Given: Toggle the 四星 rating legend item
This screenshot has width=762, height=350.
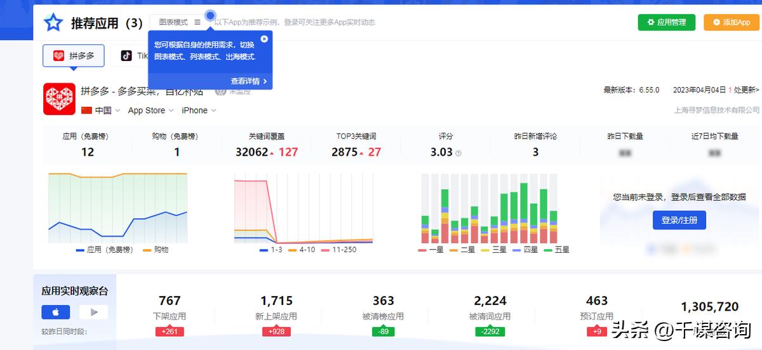Looking at the screenshot, I should point(525,250).
